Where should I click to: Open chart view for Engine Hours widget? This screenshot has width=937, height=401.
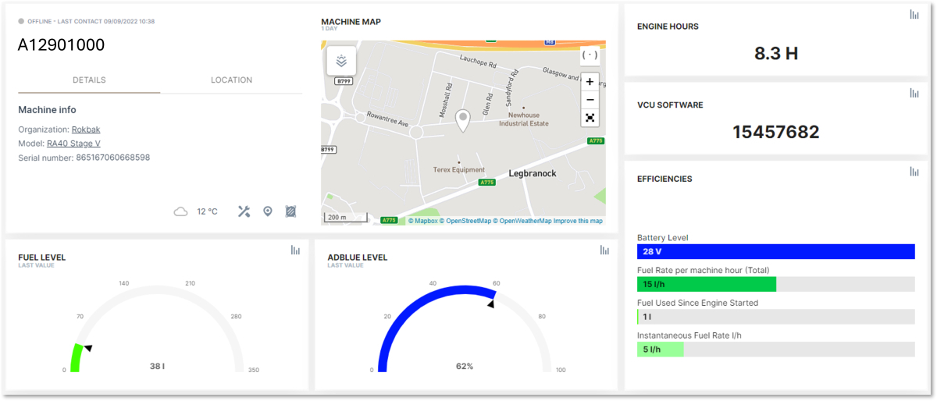click(914, 15)
